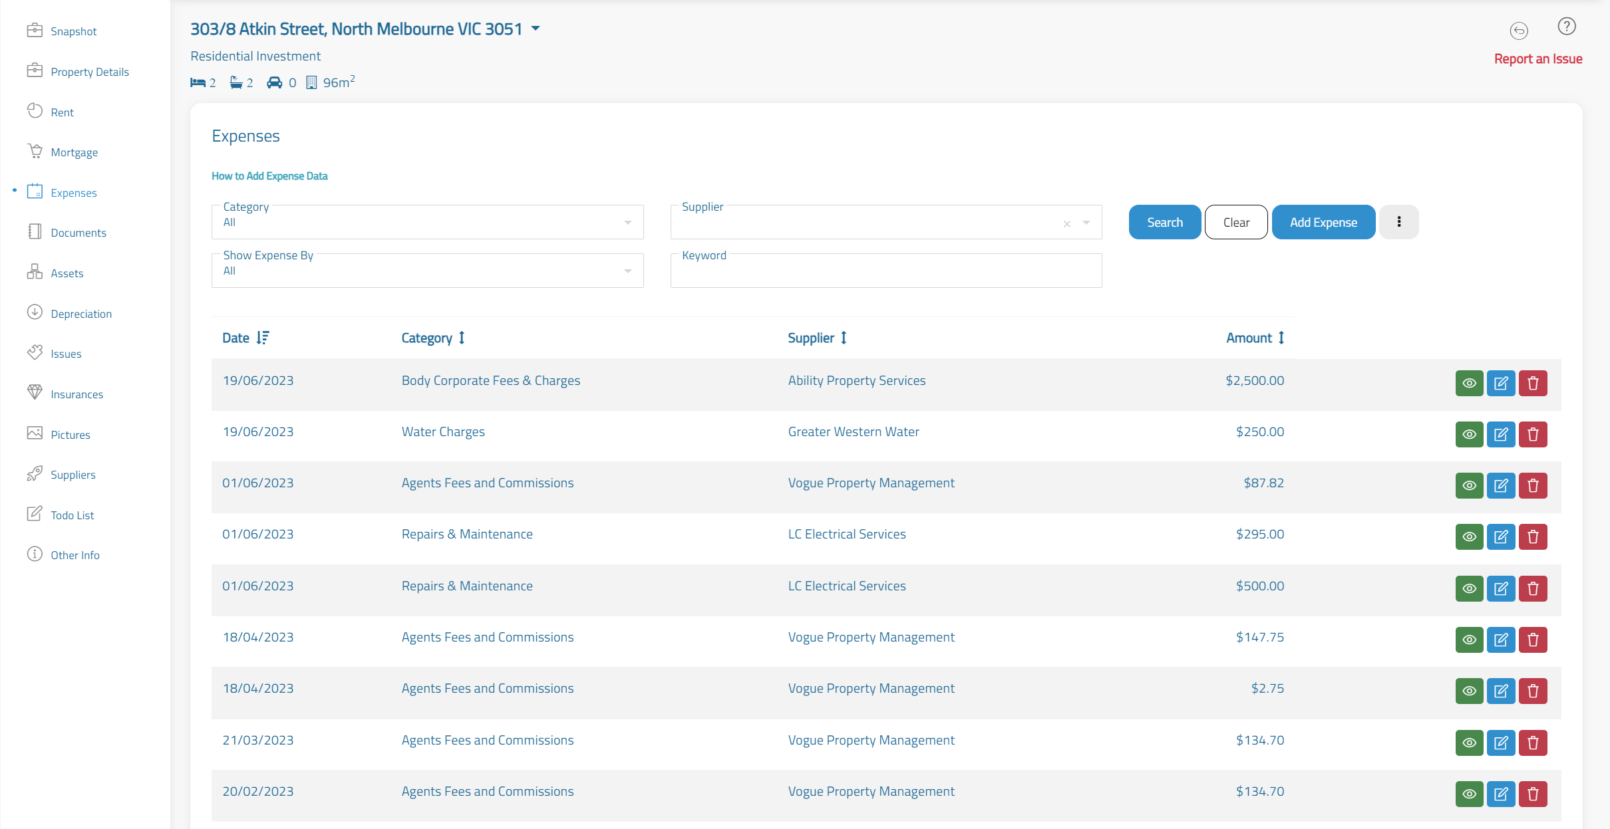Edit the Body Corporate Fees expense
The height and width of the screenshot is (829, 1610).
[1501, 384]
